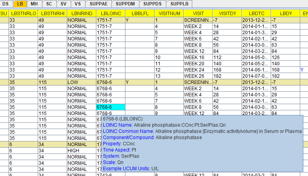This screenshot has height=176, width=308.
Task: Open the MH dataset tab
Action: (x=34, y=4)
